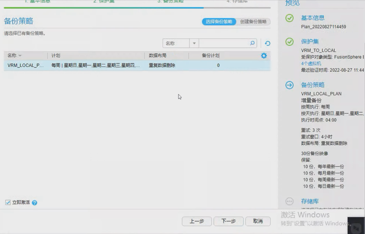Click the policy search text field
Screen dimensions: 365x234
point(224,43)
